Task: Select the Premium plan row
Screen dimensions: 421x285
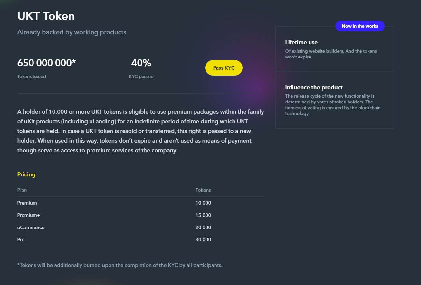Action: pos(141,203)
